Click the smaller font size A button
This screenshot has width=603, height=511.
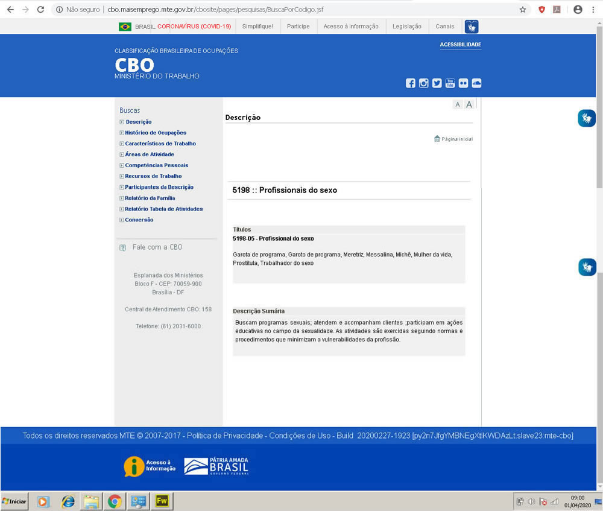[458, 104]
